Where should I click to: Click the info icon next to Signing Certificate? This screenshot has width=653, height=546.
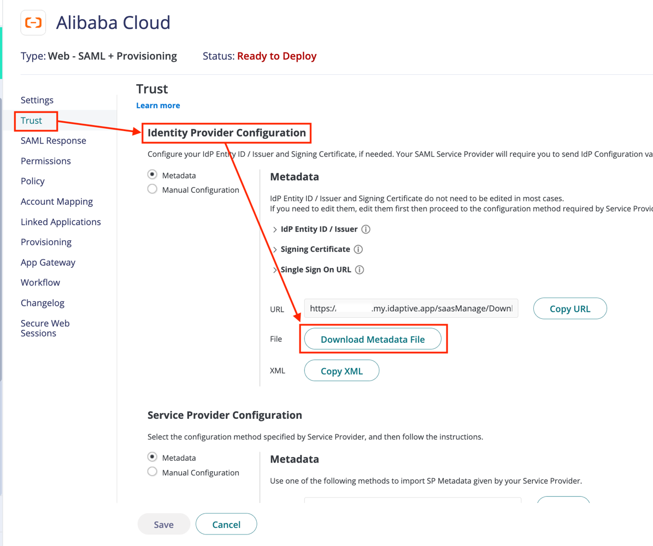[x=358, y=250]
